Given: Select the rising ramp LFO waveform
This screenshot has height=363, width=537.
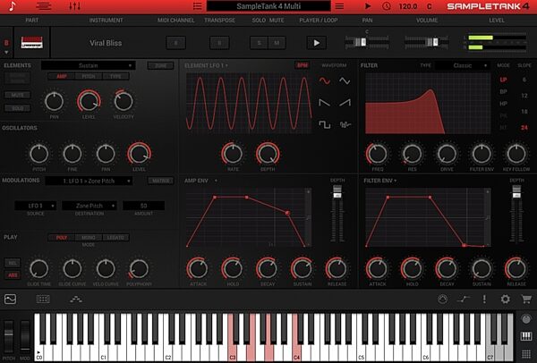Looking at the screenshot, I should 345,102.
